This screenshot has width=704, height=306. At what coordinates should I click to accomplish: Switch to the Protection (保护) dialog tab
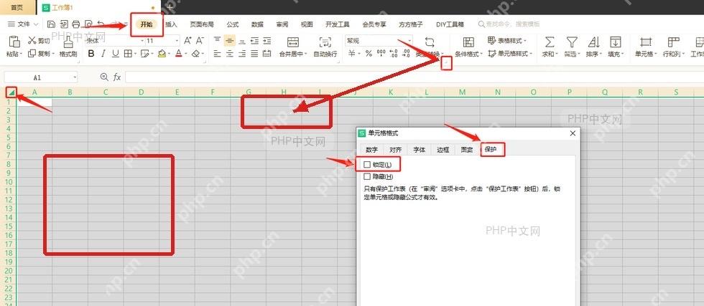pos(491,150)
